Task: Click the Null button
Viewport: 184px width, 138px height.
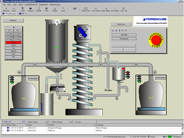Action: [x=13, y=57]
